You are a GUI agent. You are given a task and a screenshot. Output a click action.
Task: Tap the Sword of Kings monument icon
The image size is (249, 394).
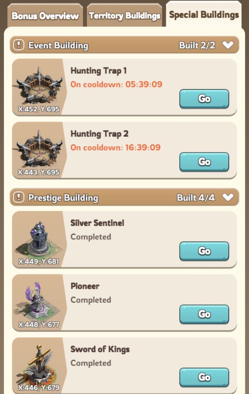pos(39,364)
